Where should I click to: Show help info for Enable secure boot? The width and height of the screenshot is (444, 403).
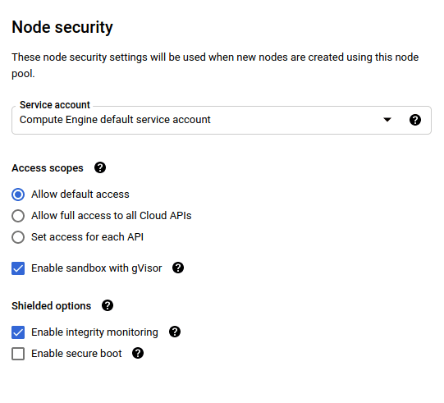[x=138, y=353]
